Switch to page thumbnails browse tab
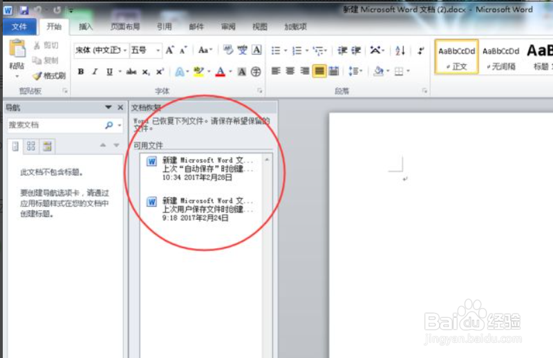 (31, 146)
